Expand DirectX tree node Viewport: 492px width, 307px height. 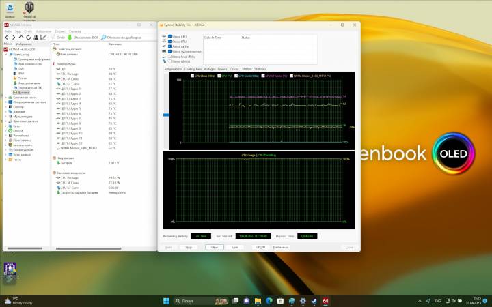6,131
